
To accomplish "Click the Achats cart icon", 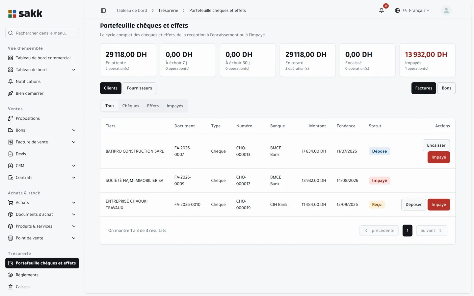I will 11,203.
